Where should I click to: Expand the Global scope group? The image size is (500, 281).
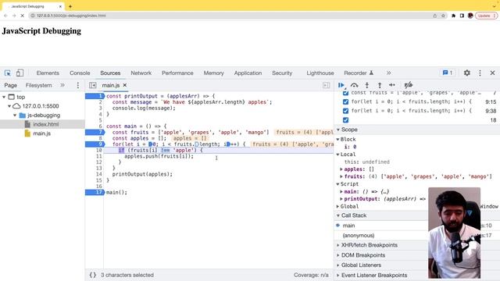click(338, 206)
